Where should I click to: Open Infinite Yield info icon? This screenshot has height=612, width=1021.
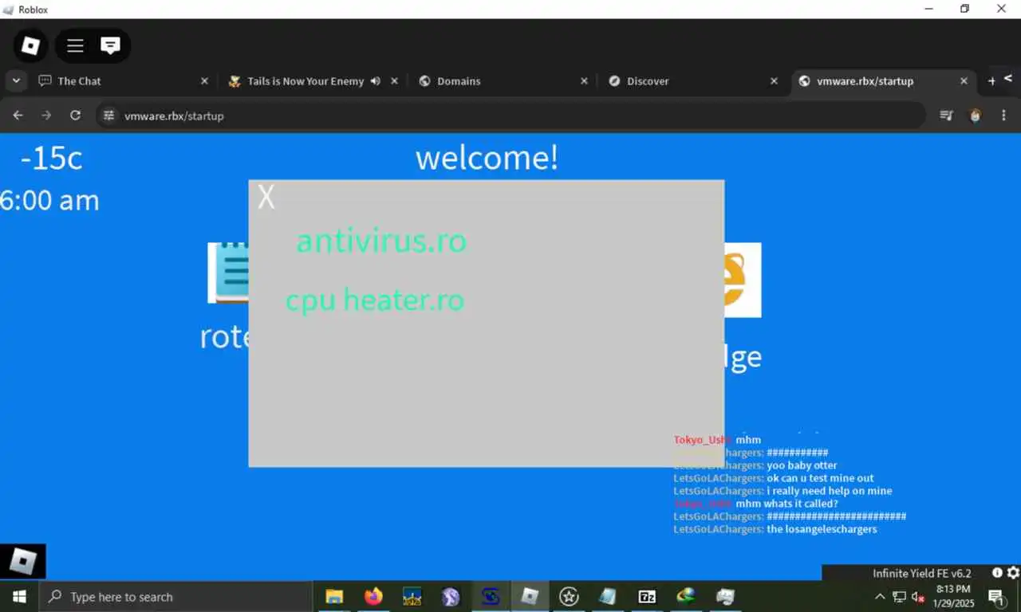[997, 573]
